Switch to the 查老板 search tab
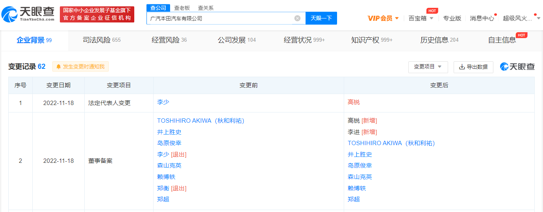Viewport: 543px width, 212px height. tap(182, 8)
